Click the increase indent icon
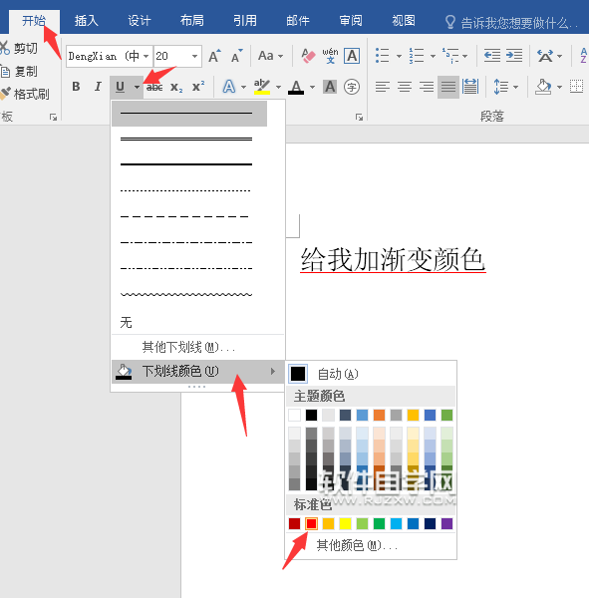The height and width of the screenshot is (598, 589). coord(514,56)
